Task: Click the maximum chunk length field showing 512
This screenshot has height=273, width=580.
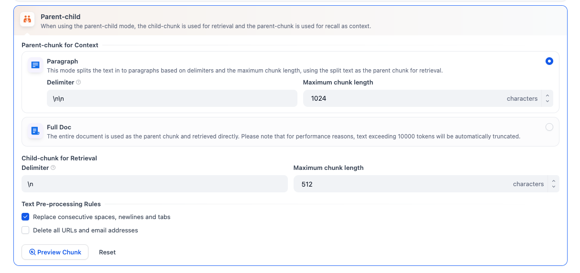Action: [402, 184]
